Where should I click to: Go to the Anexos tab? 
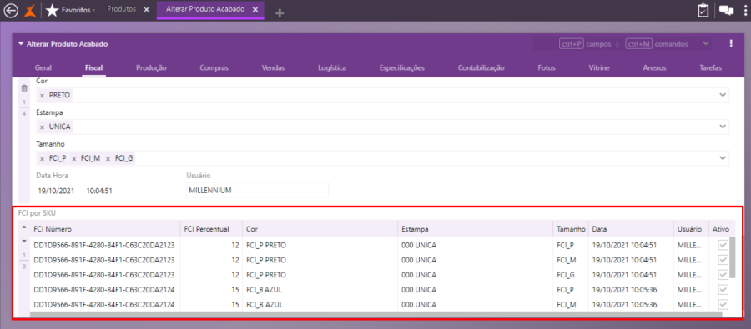[x=654, y=68]
